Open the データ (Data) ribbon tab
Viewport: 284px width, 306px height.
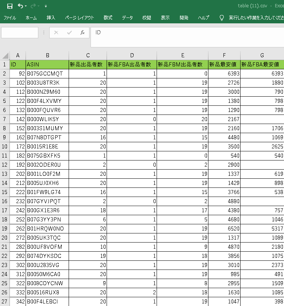point(127,18)
